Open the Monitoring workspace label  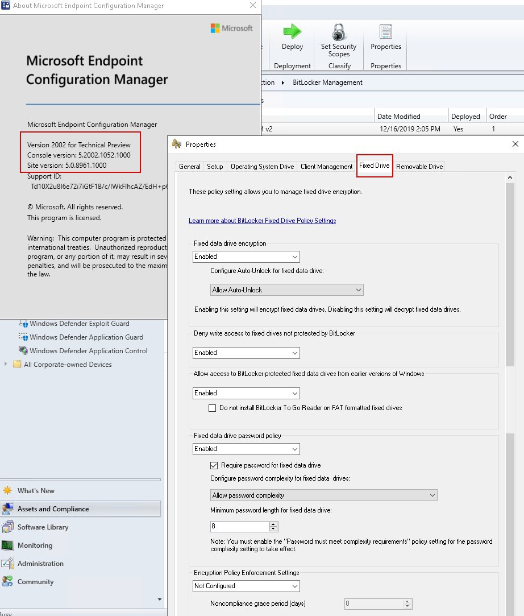coord(35,545)
